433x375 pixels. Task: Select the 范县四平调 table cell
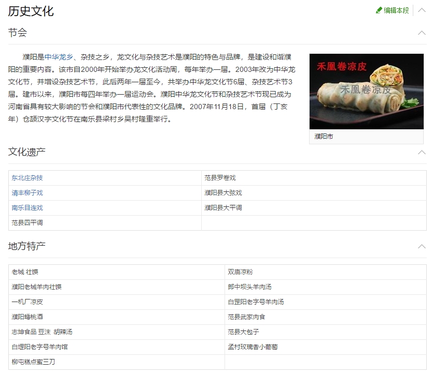[x=105, y=222]
